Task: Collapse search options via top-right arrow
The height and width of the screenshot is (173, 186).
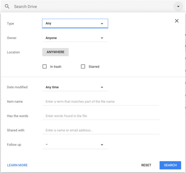Action: [178, 6]
